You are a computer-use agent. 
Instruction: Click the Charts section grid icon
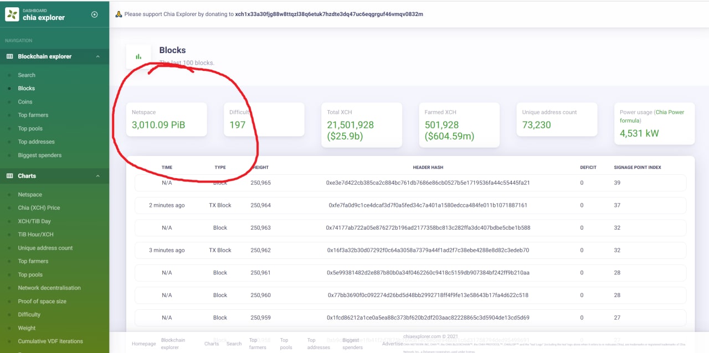(x=9, y=176)
